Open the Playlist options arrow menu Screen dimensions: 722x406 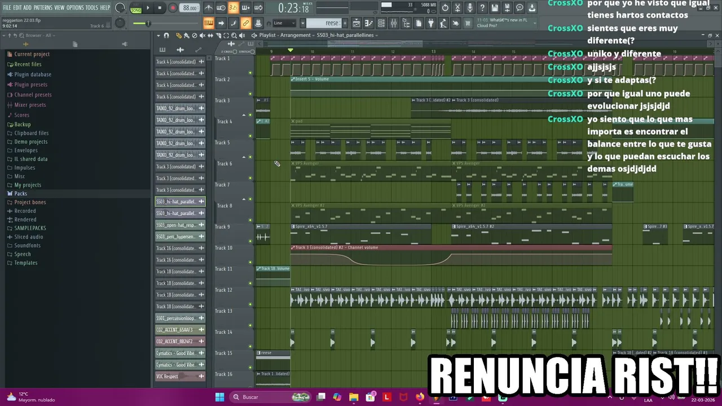point(159,36)
